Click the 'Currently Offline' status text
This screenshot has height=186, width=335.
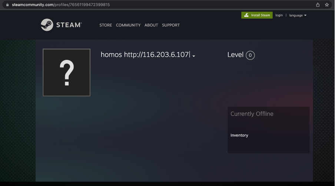[252, 114]
